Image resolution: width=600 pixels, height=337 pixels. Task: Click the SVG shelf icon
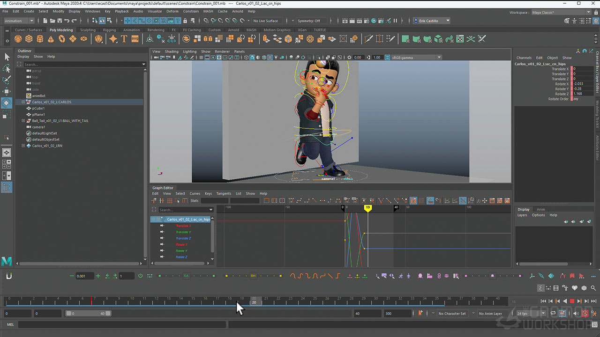pos(135,39)
